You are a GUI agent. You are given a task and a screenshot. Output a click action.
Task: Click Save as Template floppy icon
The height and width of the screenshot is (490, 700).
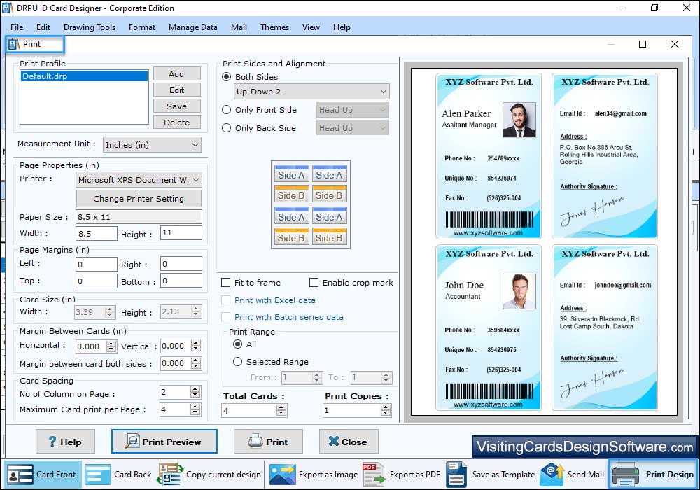(456, 475)
